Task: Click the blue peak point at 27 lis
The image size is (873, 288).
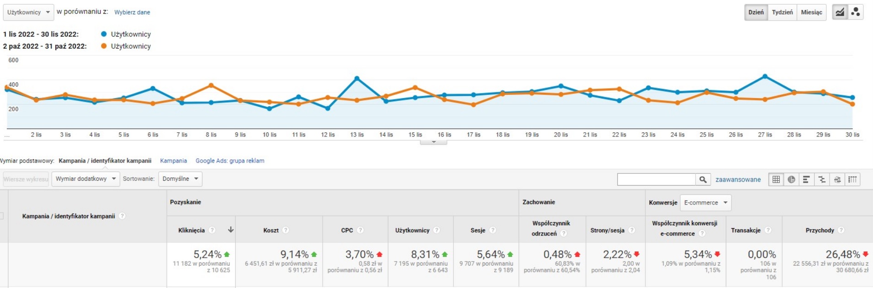Action: pyautogui.click(x=765, y=76)
